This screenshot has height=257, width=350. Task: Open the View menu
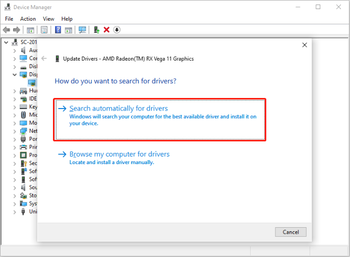[x=48, y=19]
